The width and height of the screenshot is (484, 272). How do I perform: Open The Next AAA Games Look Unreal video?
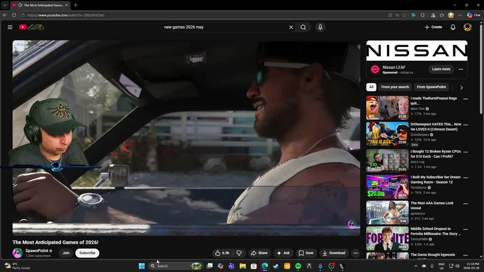click(432, 206)
